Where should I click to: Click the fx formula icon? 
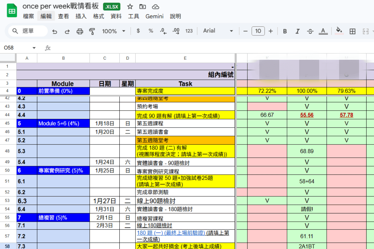click(48, 48)
